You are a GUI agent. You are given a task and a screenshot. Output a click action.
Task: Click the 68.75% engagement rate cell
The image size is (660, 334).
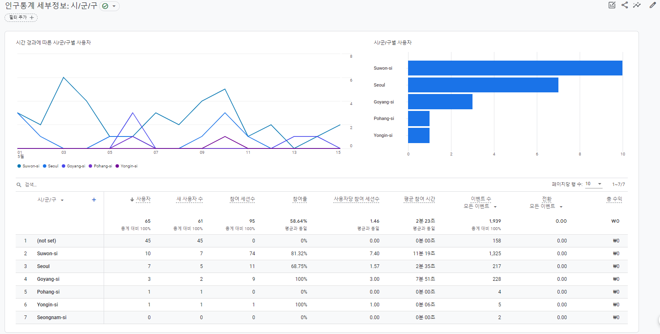(x=299, y=266)
